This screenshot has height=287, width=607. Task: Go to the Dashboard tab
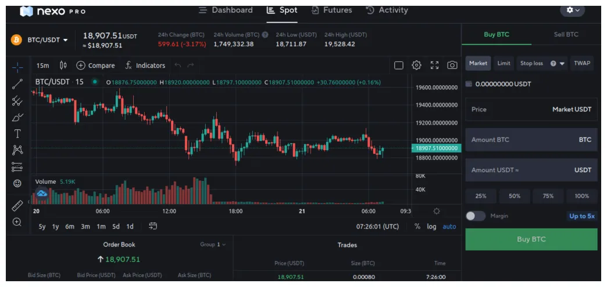(x=226, y=10)
